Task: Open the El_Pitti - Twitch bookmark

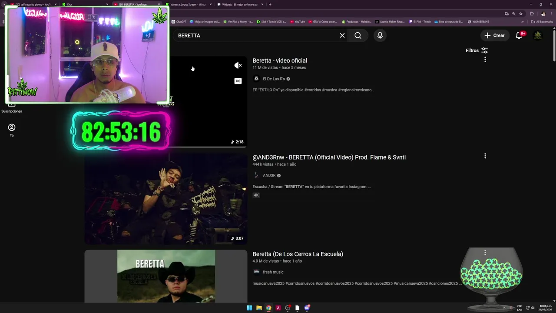Action: 420,21
